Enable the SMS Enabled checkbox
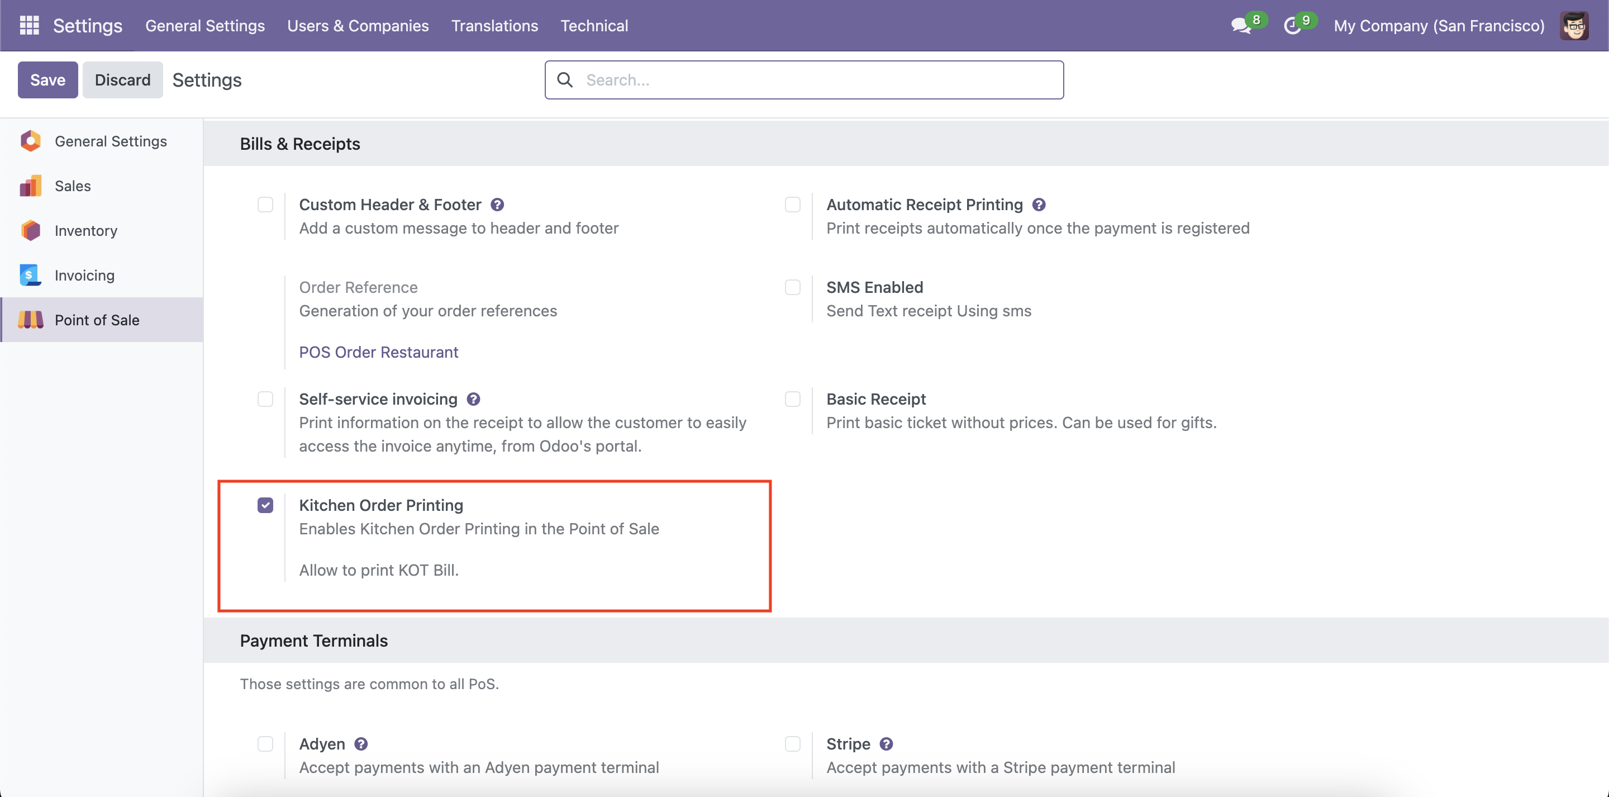 793,287
